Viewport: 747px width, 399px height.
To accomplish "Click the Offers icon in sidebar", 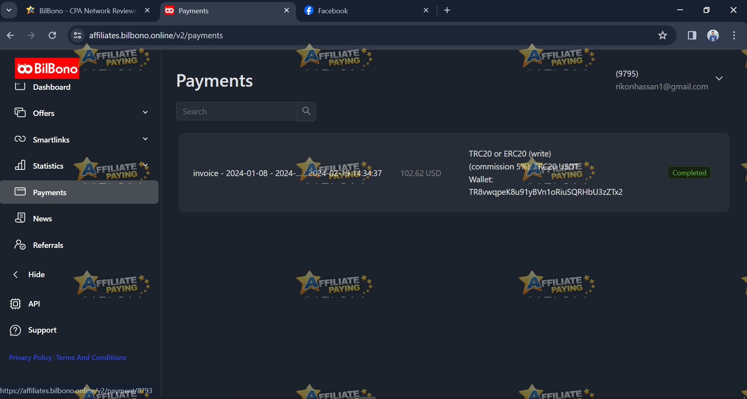I will click(20, 113).
